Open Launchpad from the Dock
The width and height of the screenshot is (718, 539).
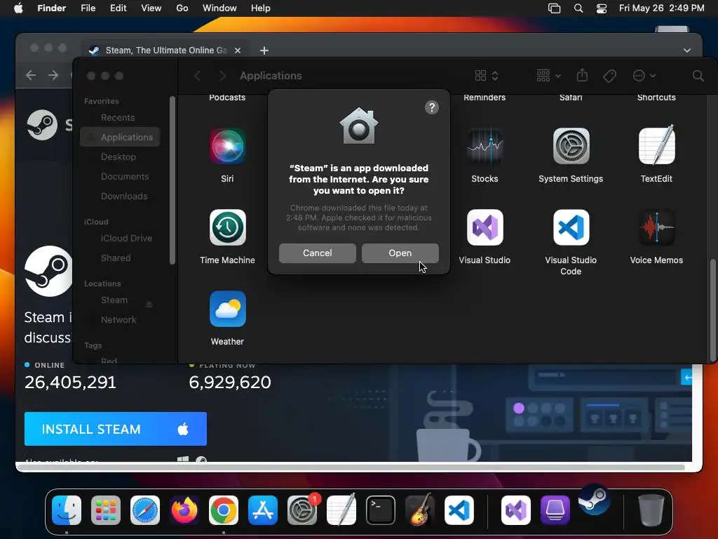click(x=106, y=510)
